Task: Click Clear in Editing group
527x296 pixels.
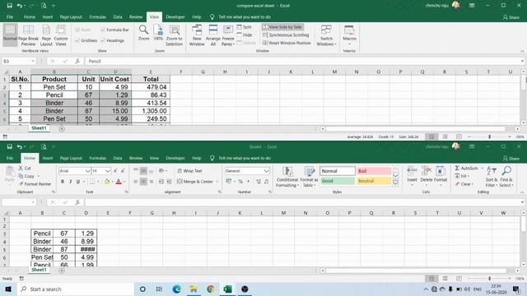Action: point(464,184)
